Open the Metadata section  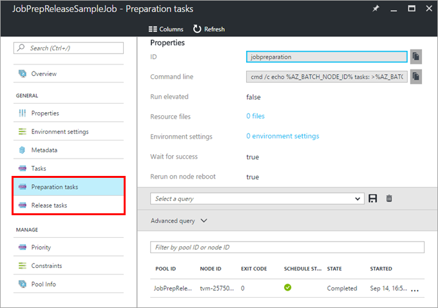coord(44,150)
